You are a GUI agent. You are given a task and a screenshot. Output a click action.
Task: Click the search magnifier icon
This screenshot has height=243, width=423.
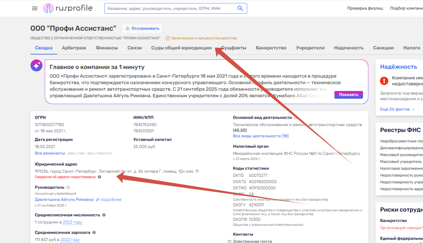(240, 8)
